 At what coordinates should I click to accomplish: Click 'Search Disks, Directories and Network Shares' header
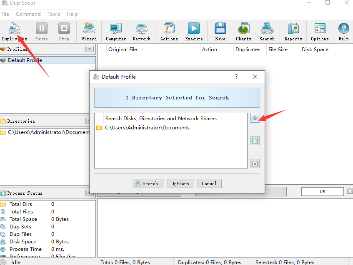coord(161,119)
